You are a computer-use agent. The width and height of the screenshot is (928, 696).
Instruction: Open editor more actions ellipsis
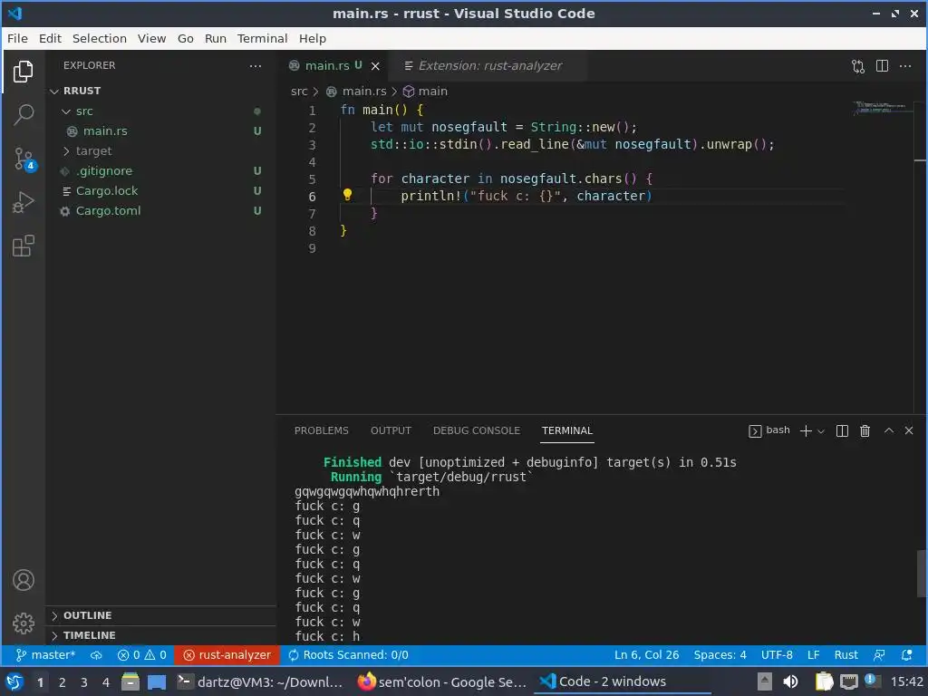[905, 65]
